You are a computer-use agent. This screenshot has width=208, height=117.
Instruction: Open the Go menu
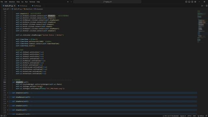click(x=22, y=2)
